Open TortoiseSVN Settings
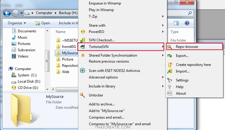The height and width of the screenshot is (130, 225). [182, 80]
